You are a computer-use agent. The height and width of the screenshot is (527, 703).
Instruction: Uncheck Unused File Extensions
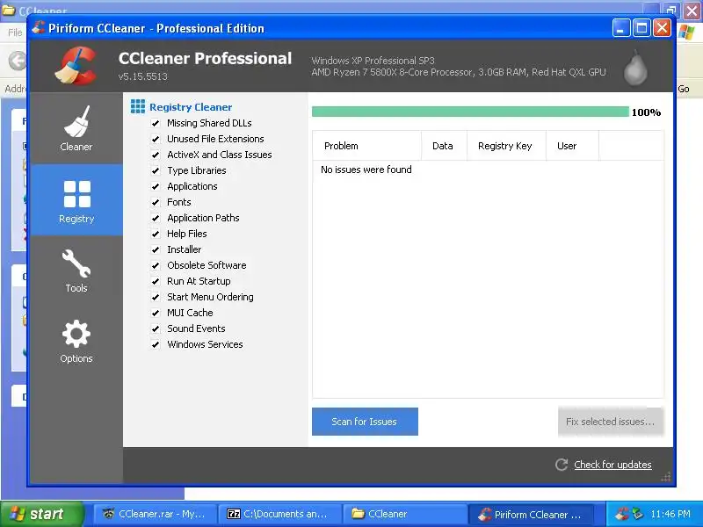(x=156, y=139)
